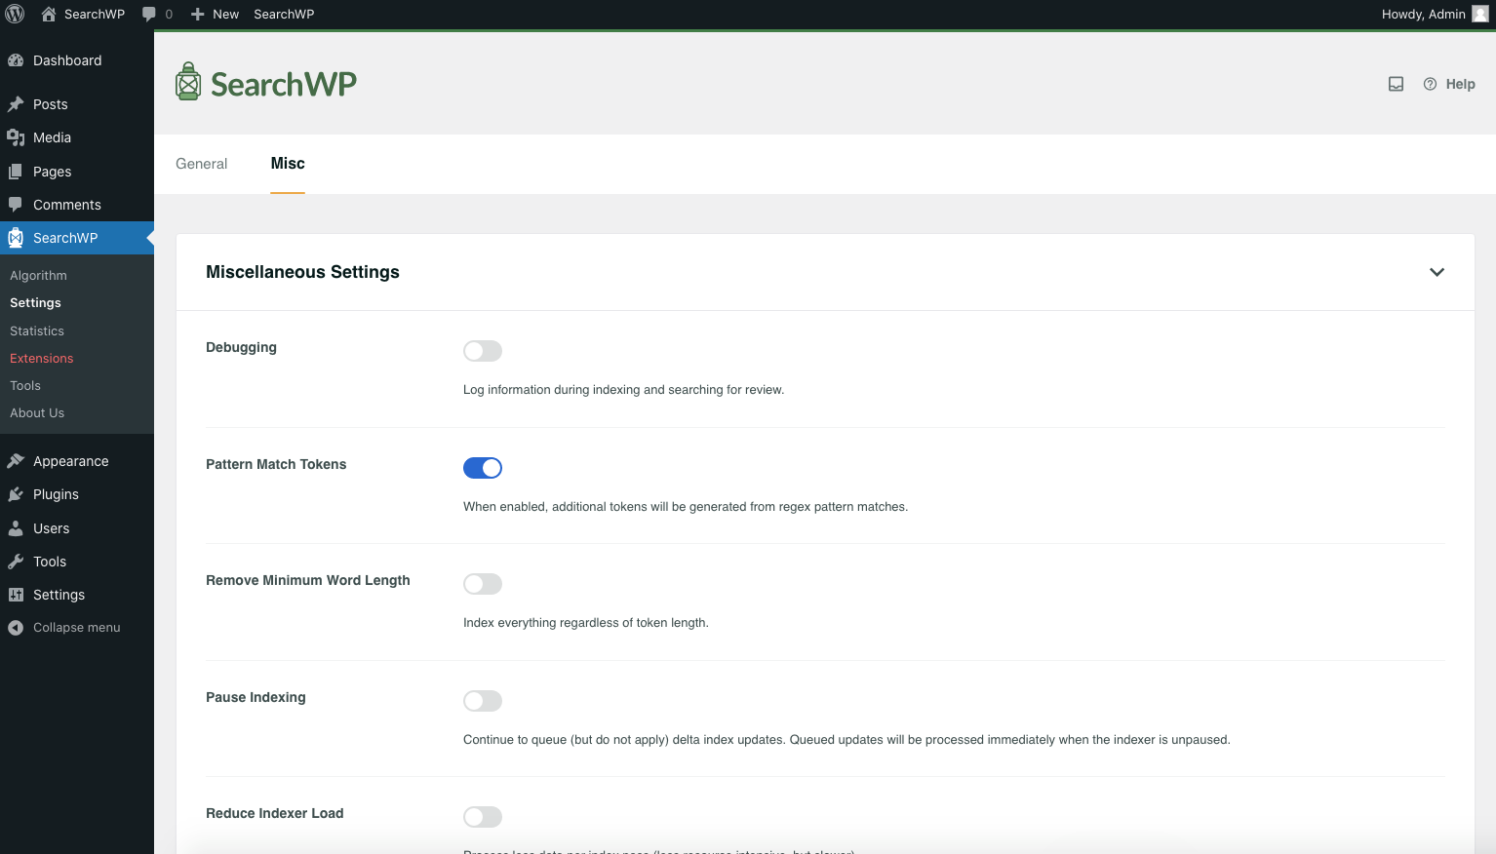The width and height of the screenshot is (1496, 854).
Task: Click the SearchWP admin bar menu after New
Action: pyautogui.click(x=284, y=14)
